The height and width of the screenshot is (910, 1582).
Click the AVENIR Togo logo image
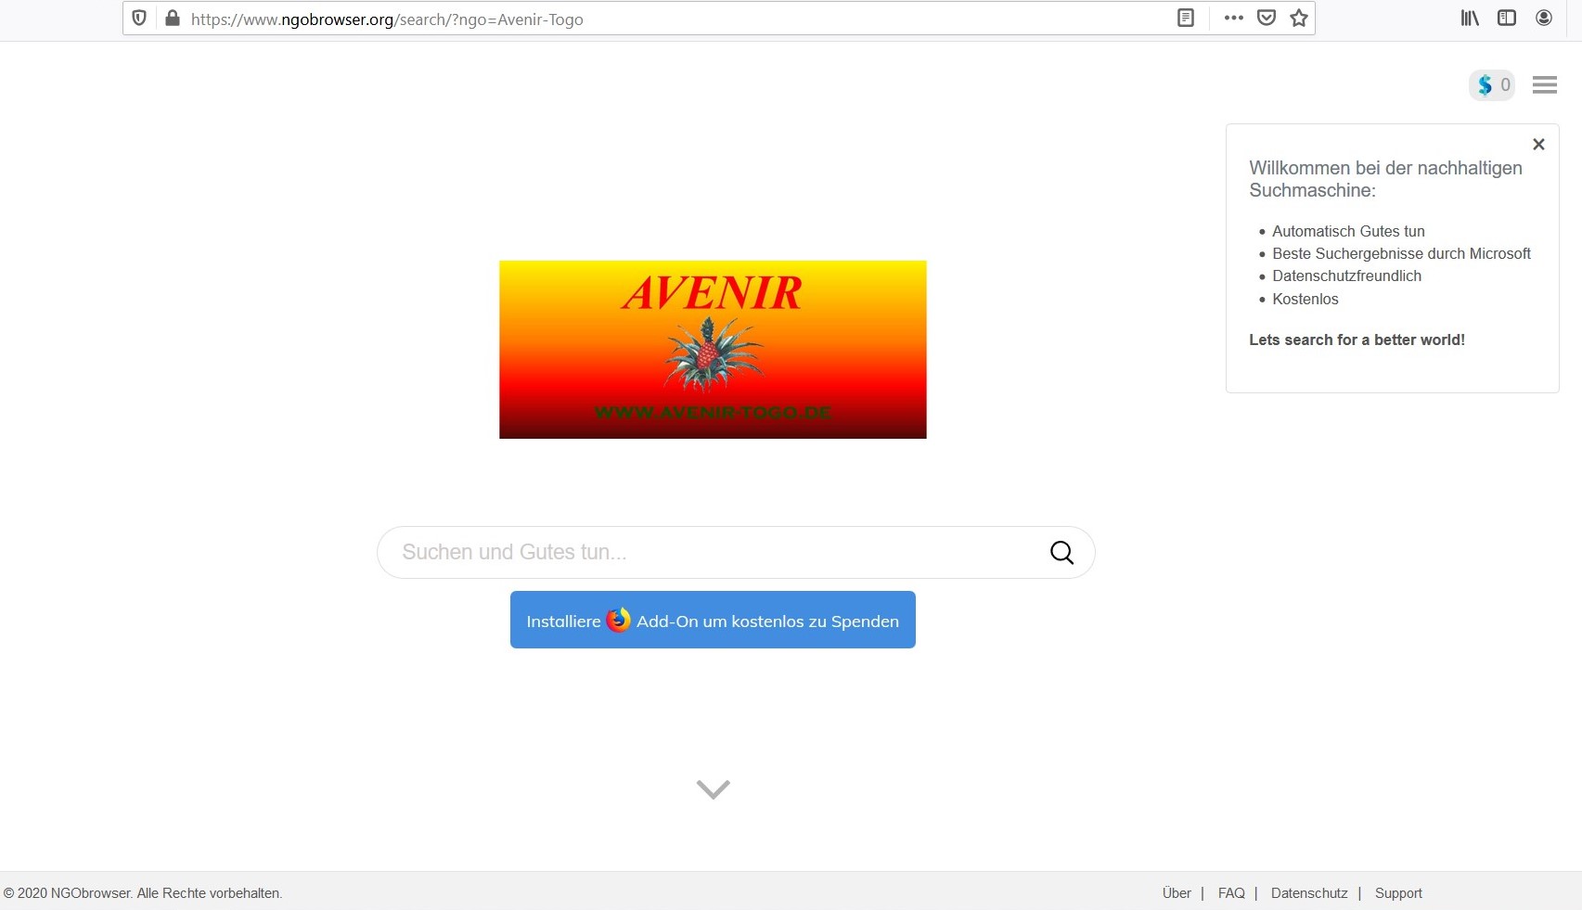pos(713,349)
